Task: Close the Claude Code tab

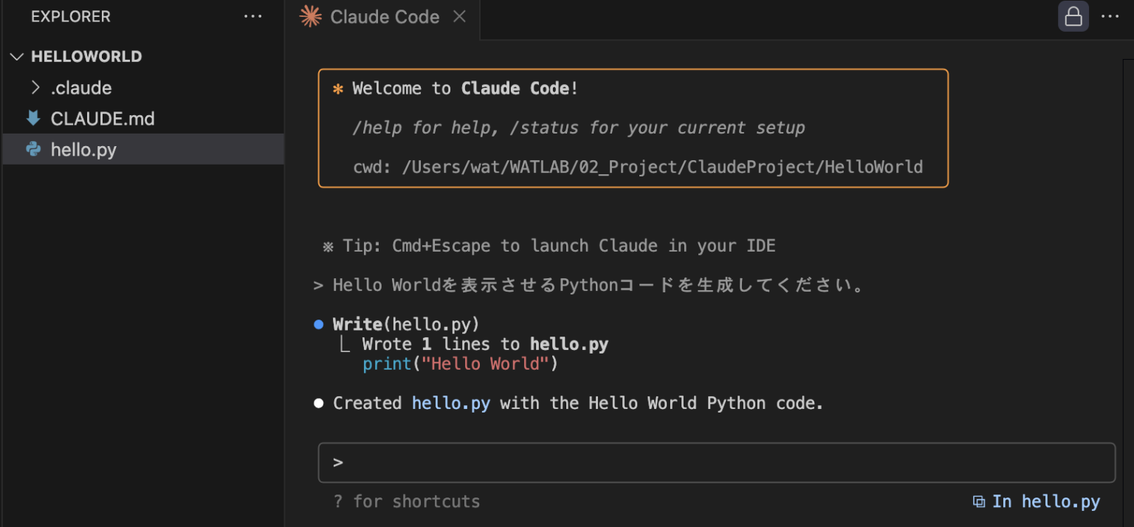Action: coord(459,16)
